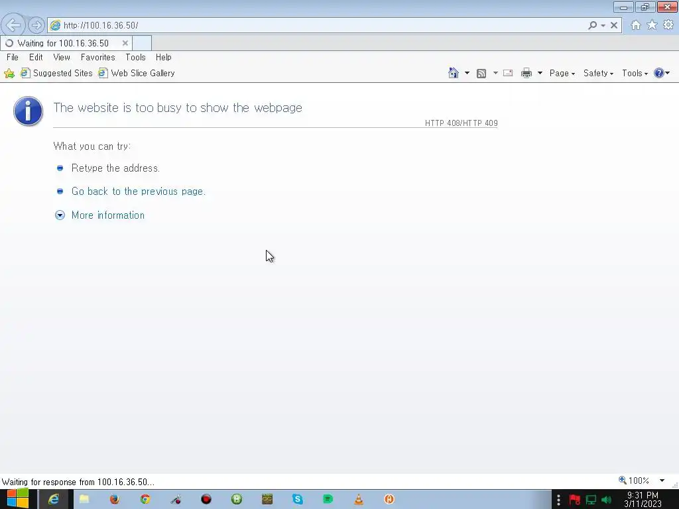Open File Explorer folder from taskbar
This screenshot has width=679, height=509.
[84, 499]
